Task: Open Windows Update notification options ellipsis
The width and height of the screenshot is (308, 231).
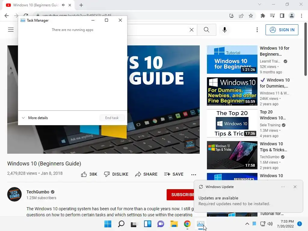Action: coord(283,187)
